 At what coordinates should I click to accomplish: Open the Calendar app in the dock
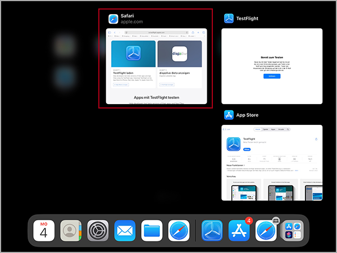click(x=44, y=231)
